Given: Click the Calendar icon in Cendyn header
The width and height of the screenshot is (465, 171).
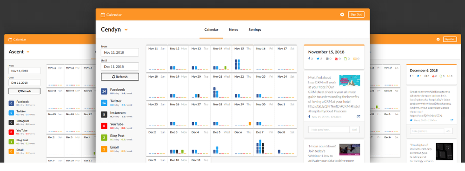Looking at the screenshot, I should (x=103, y=15).
